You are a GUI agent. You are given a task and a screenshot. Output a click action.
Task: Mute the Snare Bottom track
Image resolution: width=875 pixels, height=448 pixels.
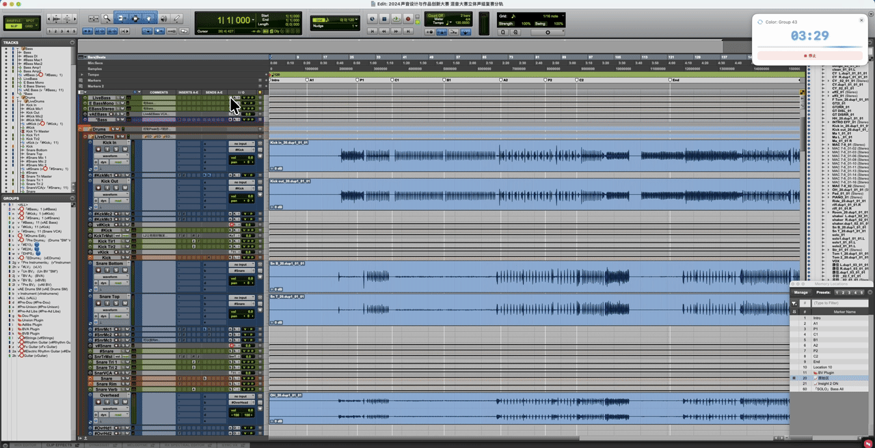tap(125, 270)
